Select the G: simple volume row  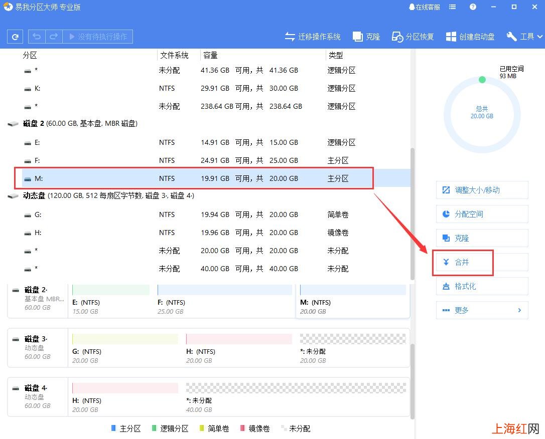point(215,214)
